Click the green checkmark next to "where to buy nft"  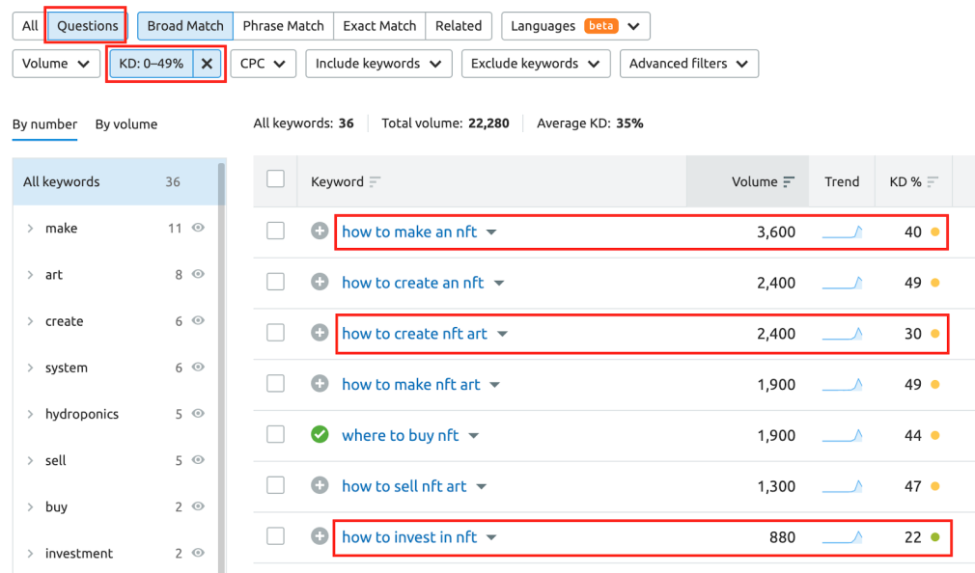point(319,434)
